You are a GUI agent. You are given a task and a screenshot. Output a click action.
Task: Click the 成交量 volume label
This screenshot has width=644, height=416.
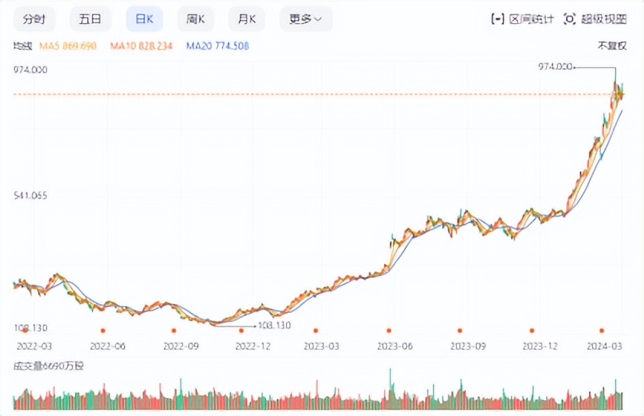[48, 366]
